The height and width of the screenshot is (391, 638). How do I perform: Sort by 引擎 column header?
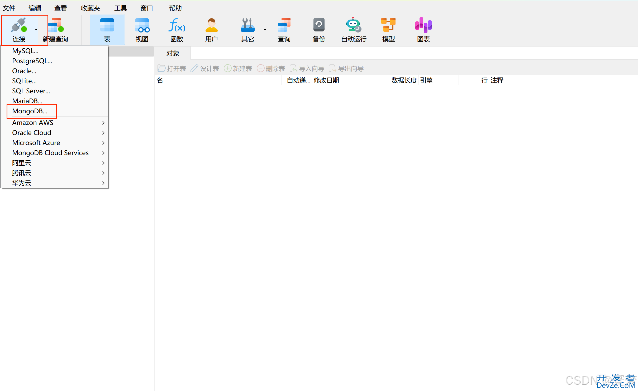click(439, 80)
